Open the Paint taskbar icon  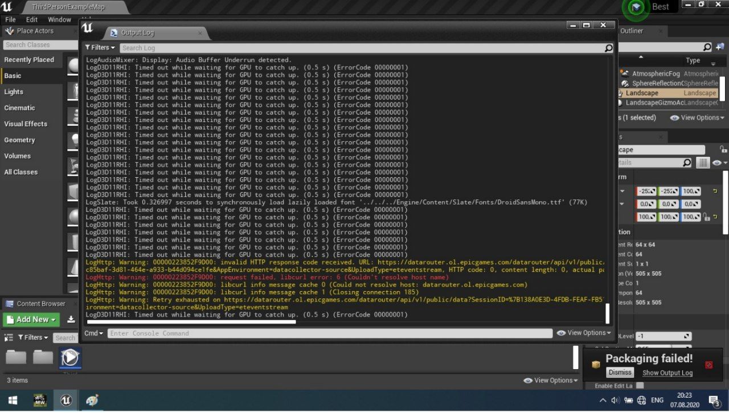92,400
